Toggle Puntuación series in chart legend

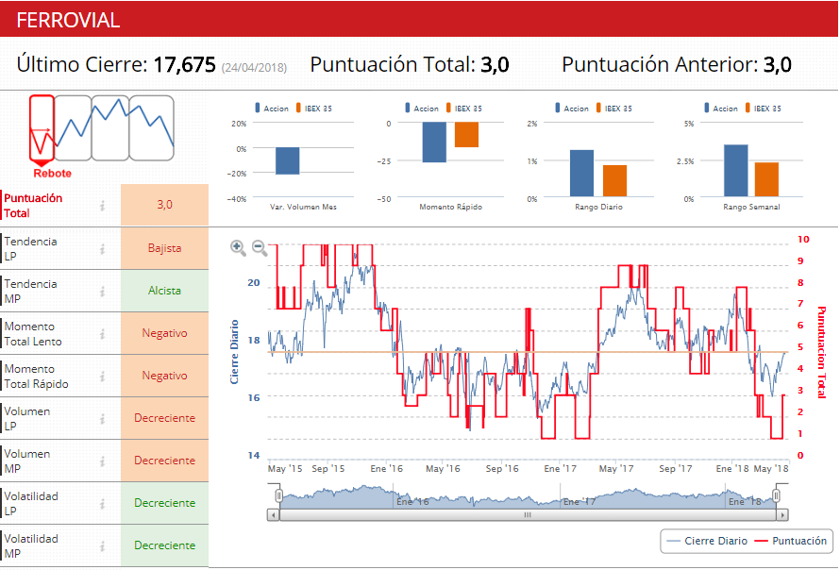[x=790, y=541]
